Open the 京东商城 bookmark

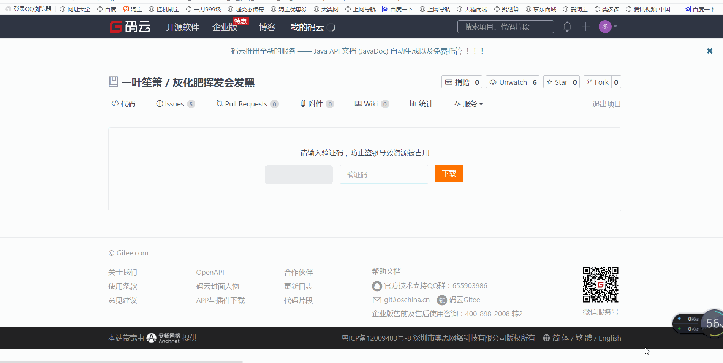coord(541,9)
